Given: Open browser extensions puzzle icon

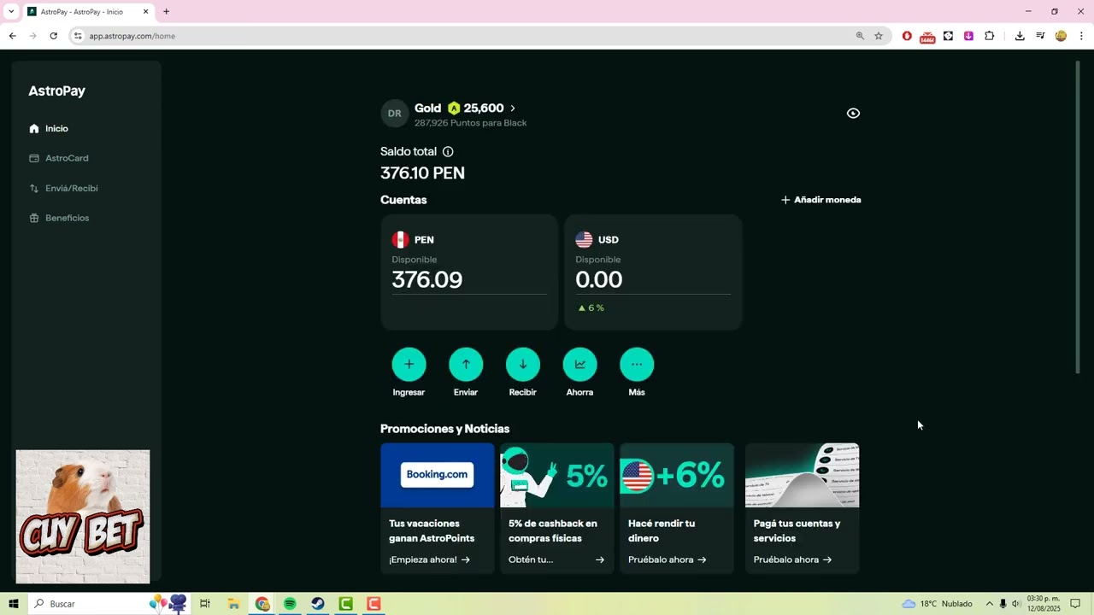Looking at the screenshot, I should (x=990, y=36).
